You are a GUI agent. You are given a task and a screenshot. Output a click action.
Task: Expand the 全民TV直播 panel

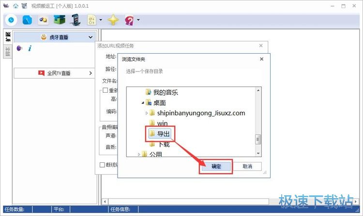click(x=54, y=73)
